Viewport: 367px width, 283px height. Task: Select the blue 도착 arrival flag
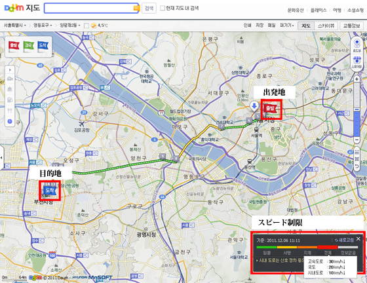pos(43,46)
